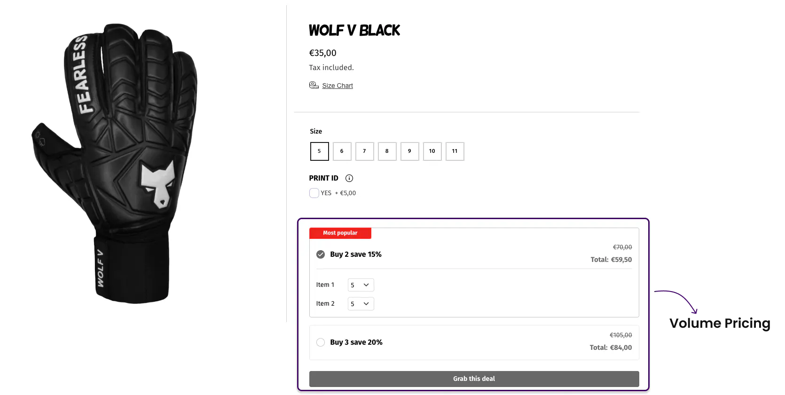Image resolution: width=785 pixels, height=395 pixels.
Task: Choose size 10
Action: tap(432, 151)
